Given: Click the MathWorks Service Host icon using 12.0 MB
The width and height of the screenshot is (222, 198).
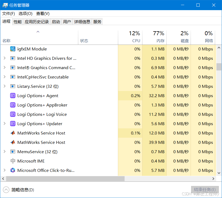Looking at the screenshot, I should tap(13, 133).
